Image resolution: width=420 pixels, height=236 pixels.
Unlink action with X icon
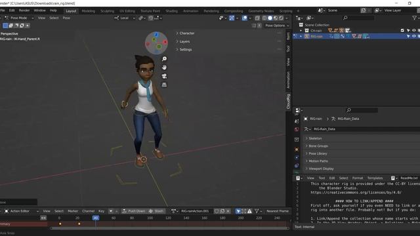pos(228,211)
